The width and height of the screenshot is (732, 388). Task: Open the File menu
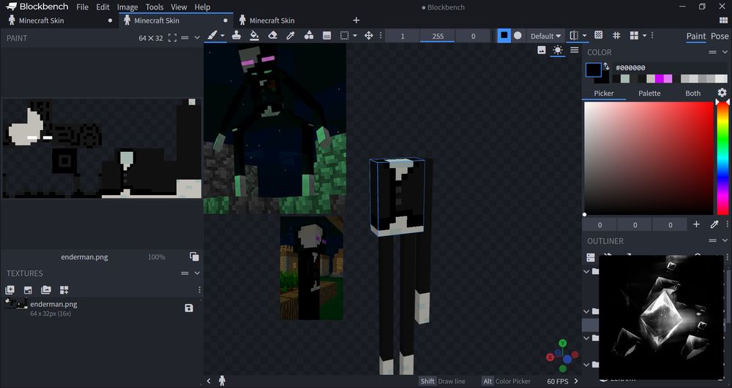pyautogui.click(x=82, y=7)
